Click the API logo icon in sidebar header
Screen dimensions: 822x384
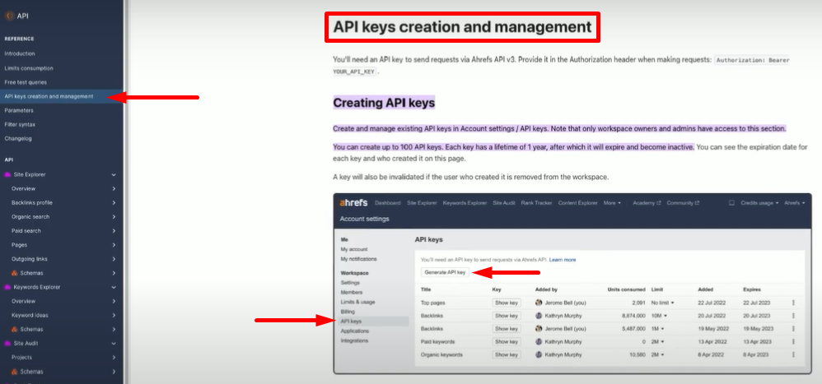click(x=9, y=16)
